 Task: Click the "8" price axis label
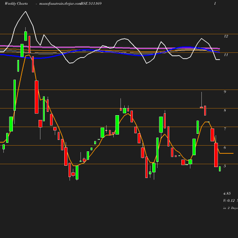point(225,110)
